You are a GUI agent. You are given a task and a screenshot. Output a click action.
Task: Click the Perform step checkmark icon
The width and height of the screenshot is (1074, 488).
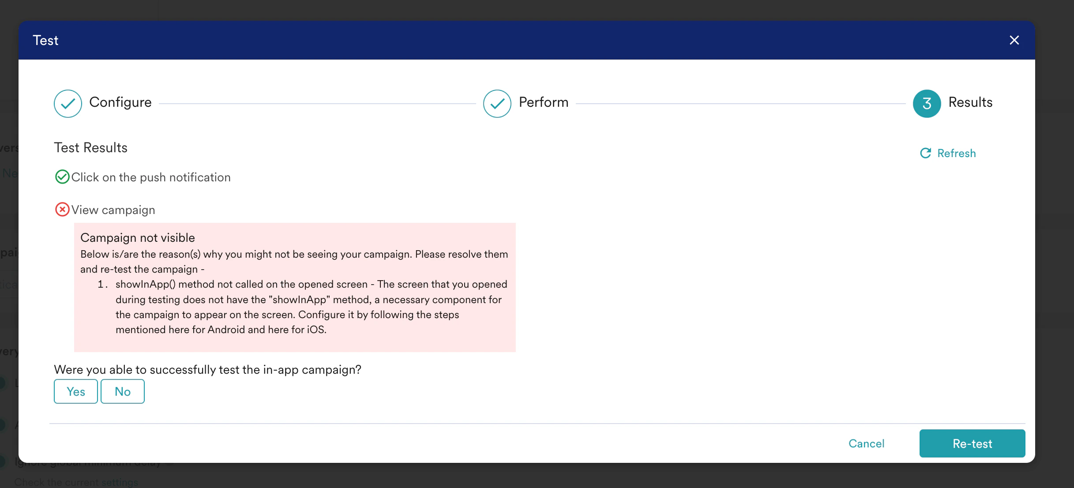tap(497, 104)
